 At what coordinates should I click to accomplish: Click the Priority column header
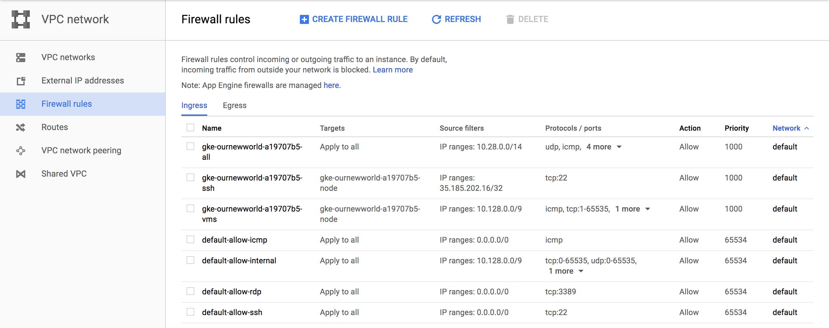(x=737, y=128)
